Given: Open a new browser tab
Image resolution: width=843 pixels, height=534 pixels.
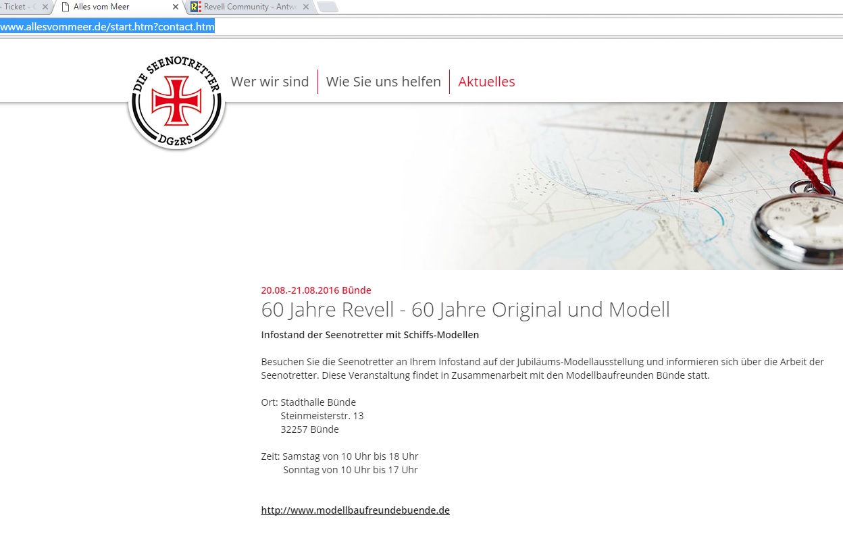Looking at the screenshot, I should [x=327, y=7].
